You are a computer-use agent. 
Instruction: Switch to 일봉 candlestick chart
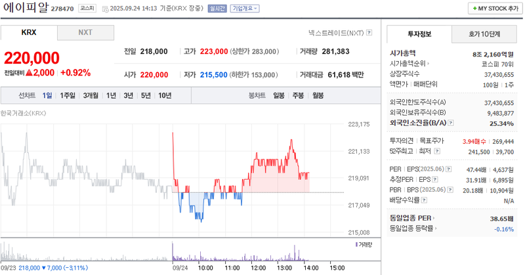(x=279, y=95)
